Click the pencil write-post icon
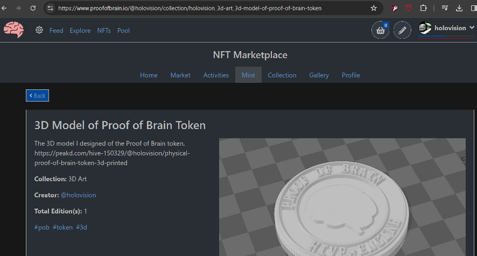Image resolution: width=477 pixels, height=256 pixels. (402, 30)
